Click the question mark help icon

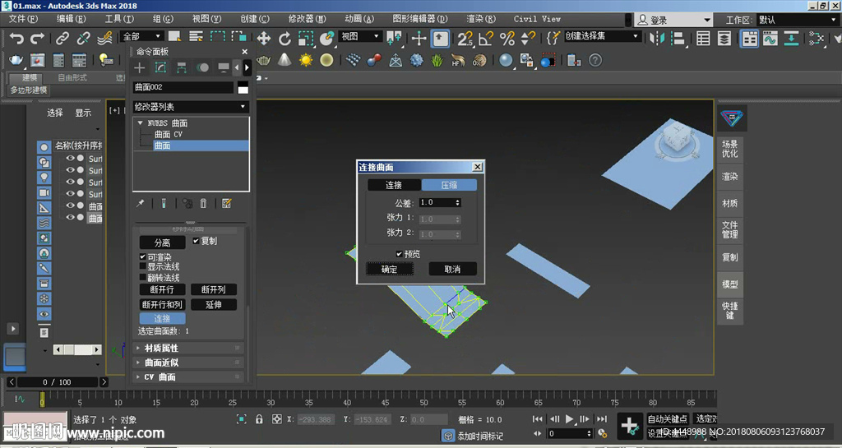point(595,60)
